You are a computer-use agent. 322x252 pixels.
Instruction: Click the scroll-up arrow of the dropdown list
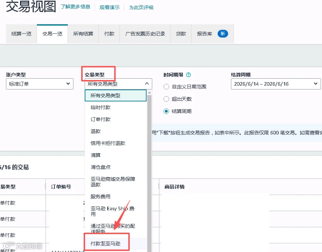[149, 93]
